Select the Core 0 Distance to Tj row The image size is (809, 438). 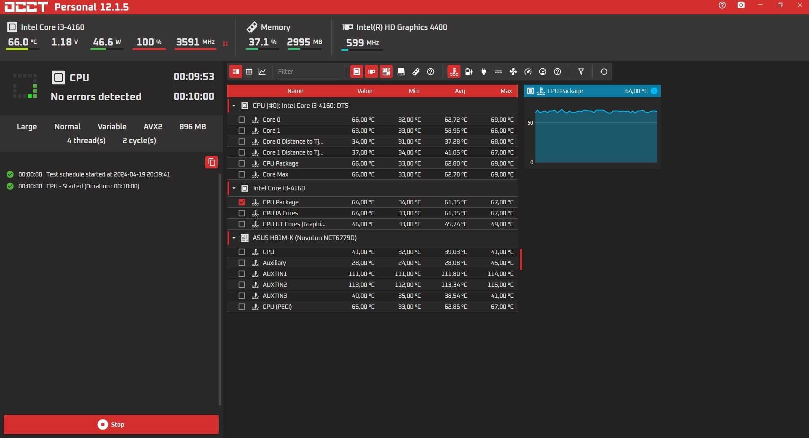[372, 142]
